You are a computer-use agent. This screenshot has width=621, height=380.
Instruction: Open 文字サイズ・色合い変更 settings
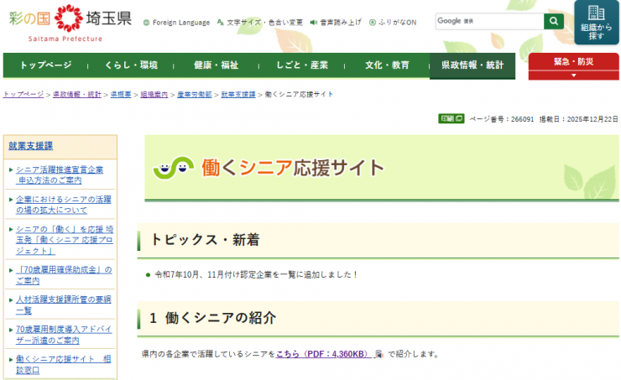coord(260,23)
